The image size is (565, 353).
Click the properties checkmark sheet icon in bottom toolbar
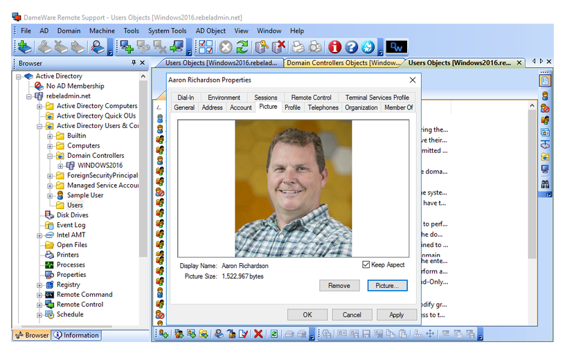point(243,334)
